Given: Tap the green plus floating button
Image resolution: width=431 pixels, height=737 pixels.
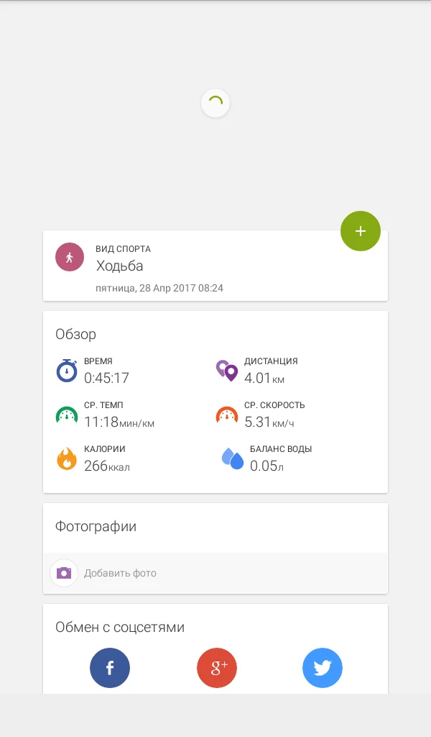Looking at the screenshot, I should (x=360, y=231).
